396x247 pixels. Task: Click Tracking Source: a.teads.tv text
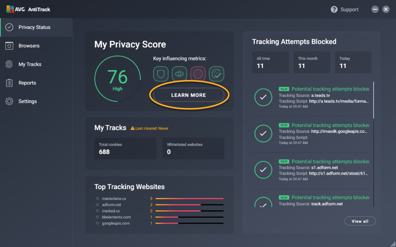click(x=304, y=95)
